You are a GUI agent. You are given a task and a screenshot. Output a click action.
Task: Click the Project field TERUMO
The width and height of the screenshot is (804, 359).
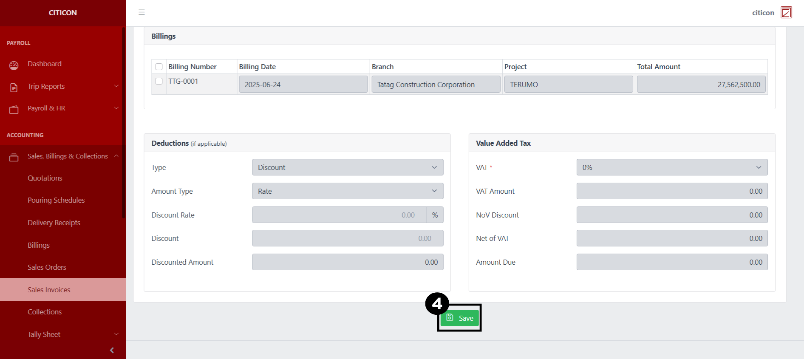click(x=569, y=84)
